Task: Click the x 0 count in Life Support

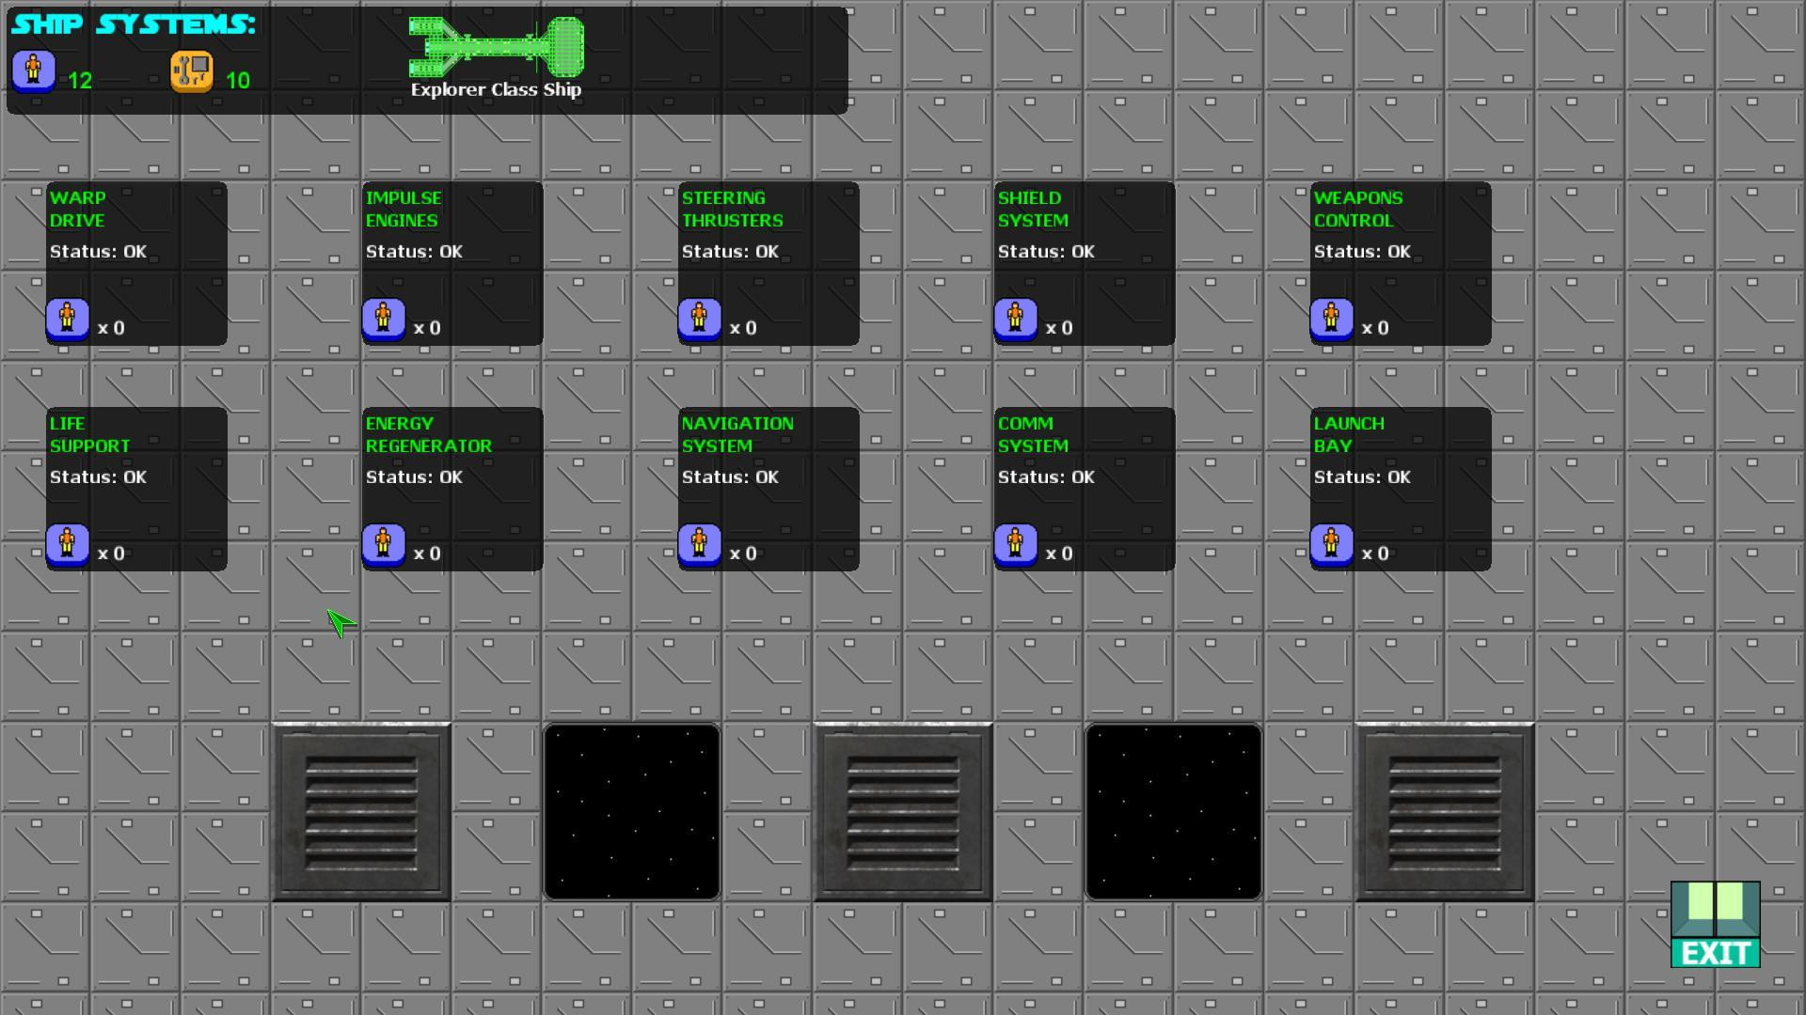Action: click(111, 554)
